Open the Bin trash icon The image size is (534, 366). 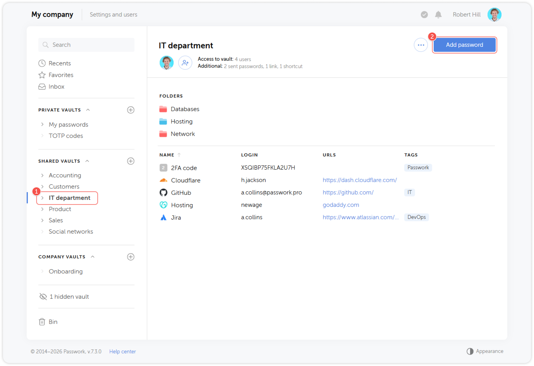(x=42, y=322)
